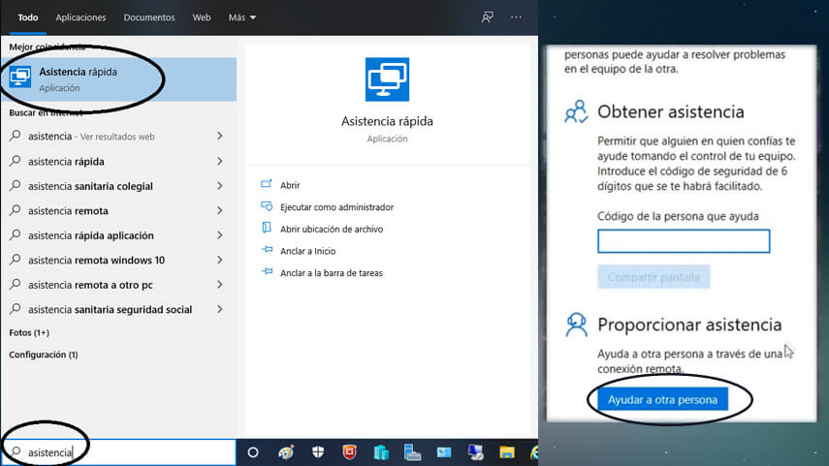829x466 pixels.
Task: Click the 'Obtener asistencia' heading
Action: (670, 111)
